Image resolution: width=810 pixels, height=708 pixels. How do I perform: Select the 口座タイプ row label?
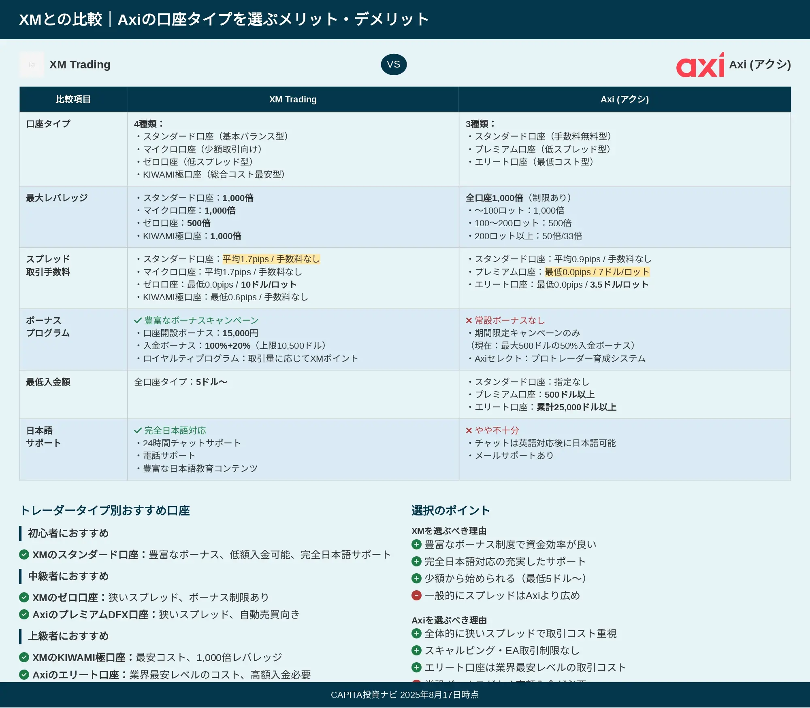point(48,124)
